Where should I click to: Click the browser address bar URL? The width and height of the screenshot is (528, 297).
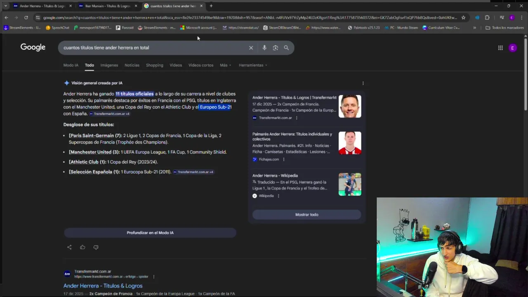click(x=250, y=17)
